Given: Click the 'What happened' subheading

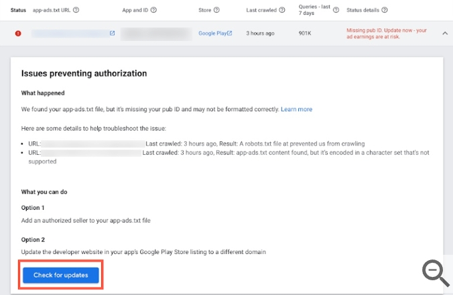Looking at the screenshot, I should point(43,93).
